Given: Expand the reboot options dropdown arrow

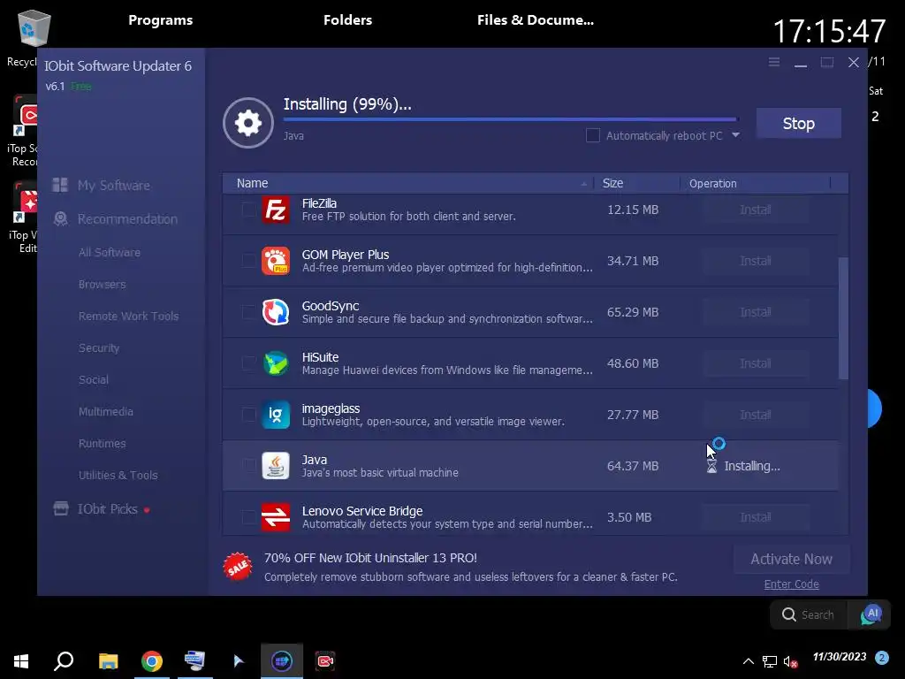Looking at the screenshot, I should coord(735,135).
